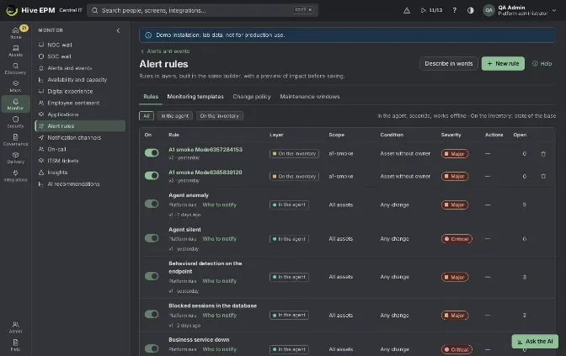Sort by Severity column header

click(451, 135)
